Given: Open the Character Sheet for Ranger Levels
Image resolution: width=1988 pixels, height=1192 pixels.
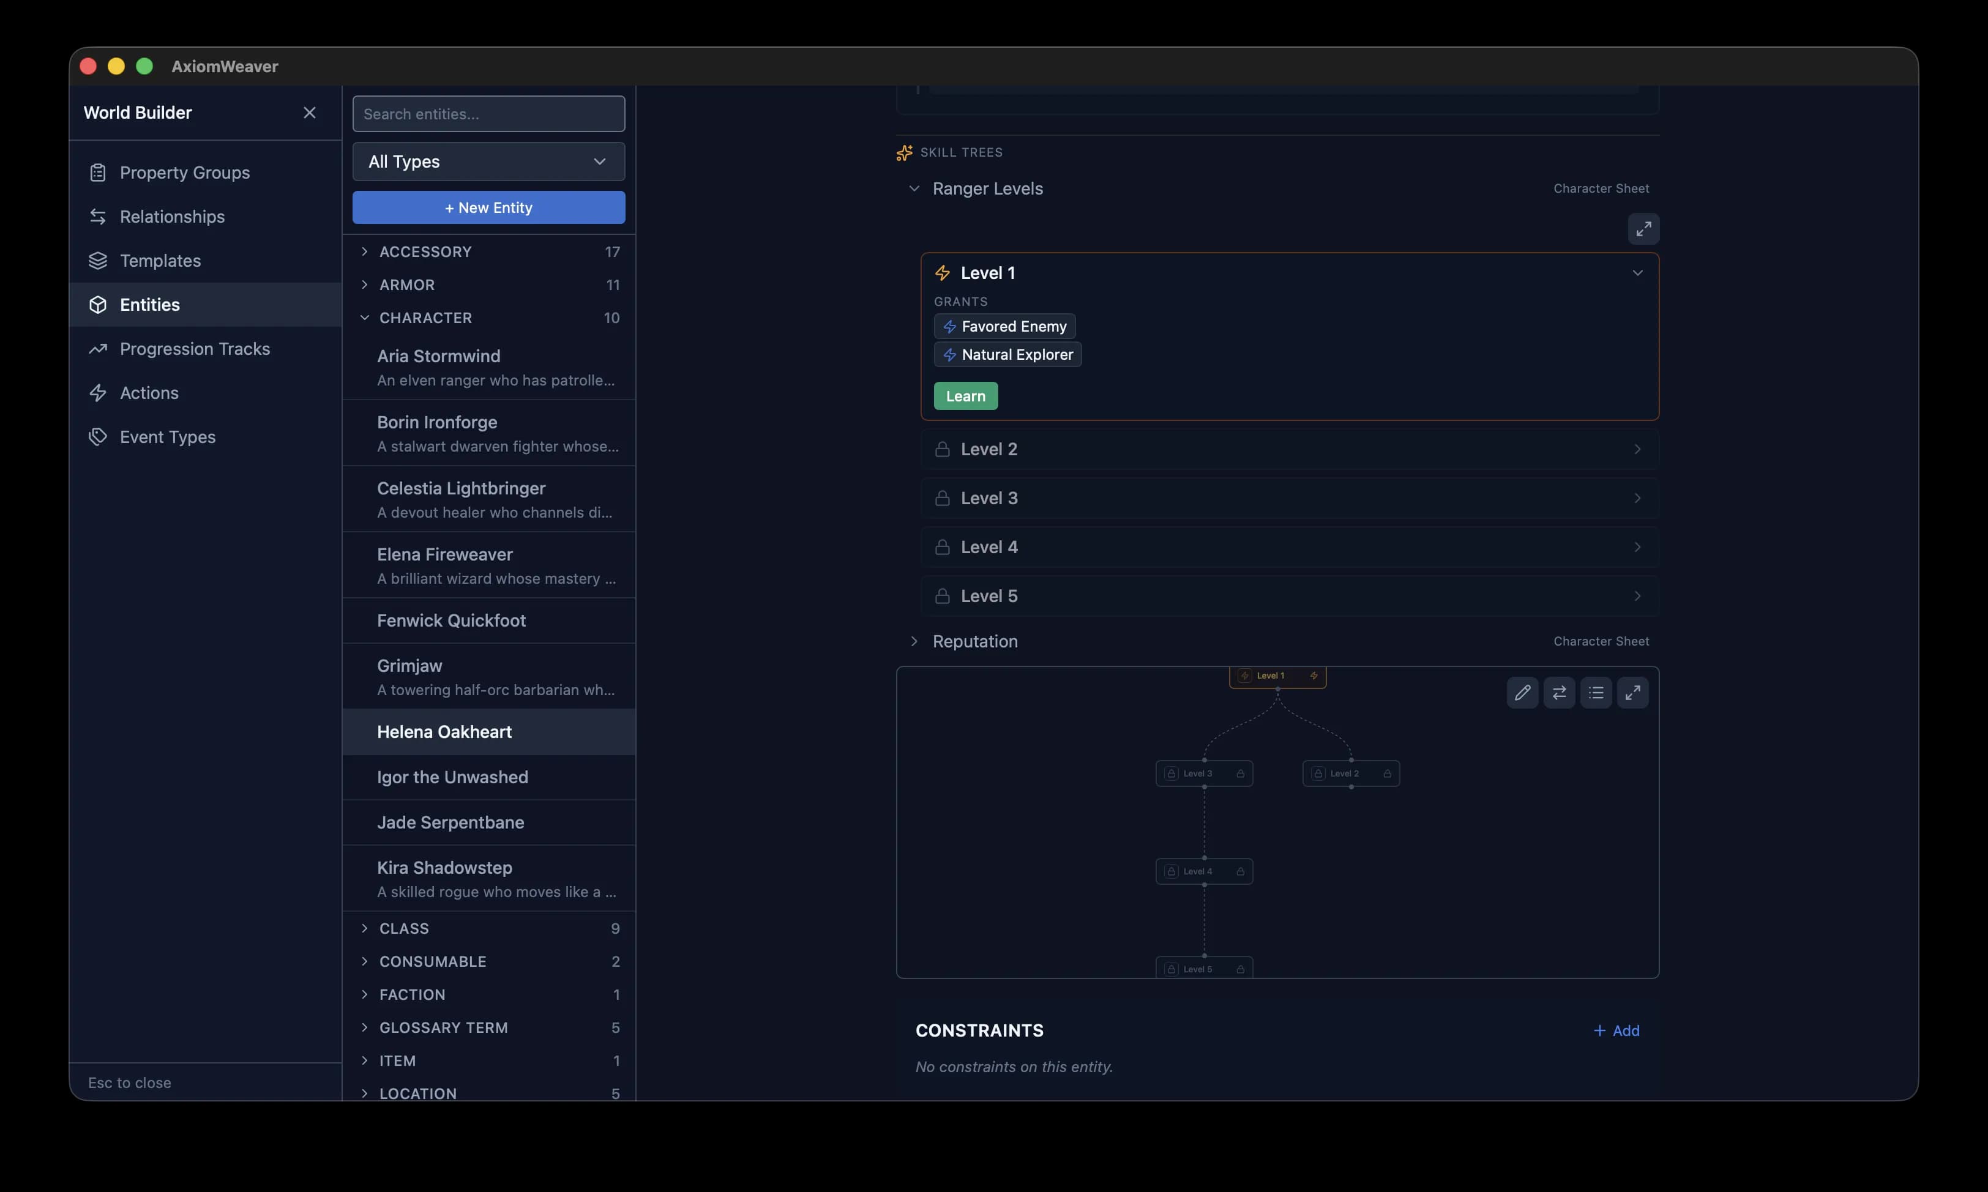Looking at the screenshot, I should tap(1601, 188).
